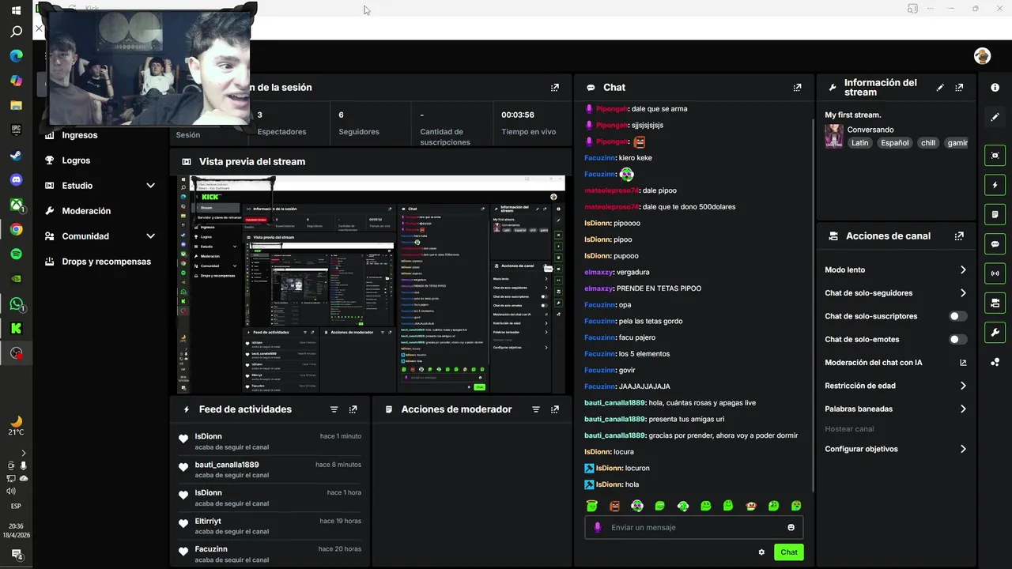Click username bauti_canalla1889 saying hola

(615, 403)
